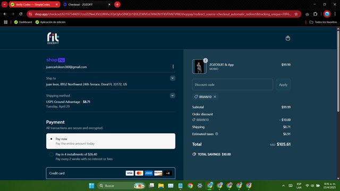Show hidden system tray icons

tap(283, 186)
